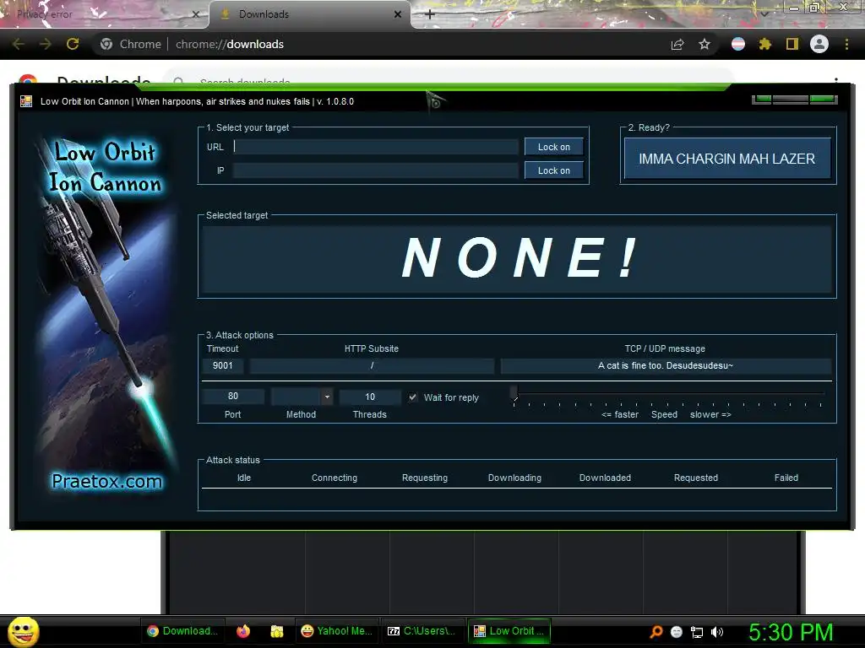The height and width of the screenshot is (648, 865).
Task: Click the IMMA CHARGIN MAH LAZER button
Action: (727, 159)
